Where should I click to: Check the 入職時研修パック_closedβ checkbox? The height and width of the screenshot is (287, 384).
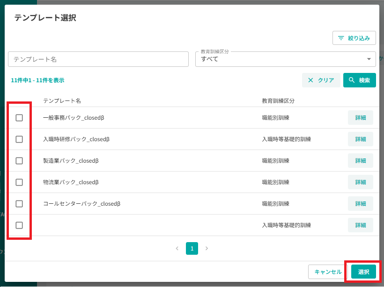click(19, 139)
